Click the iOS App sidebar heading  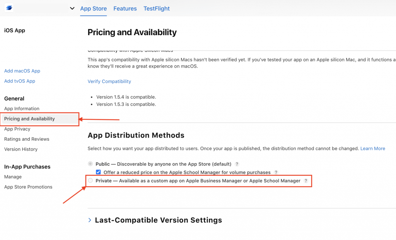tap(15, 31)
